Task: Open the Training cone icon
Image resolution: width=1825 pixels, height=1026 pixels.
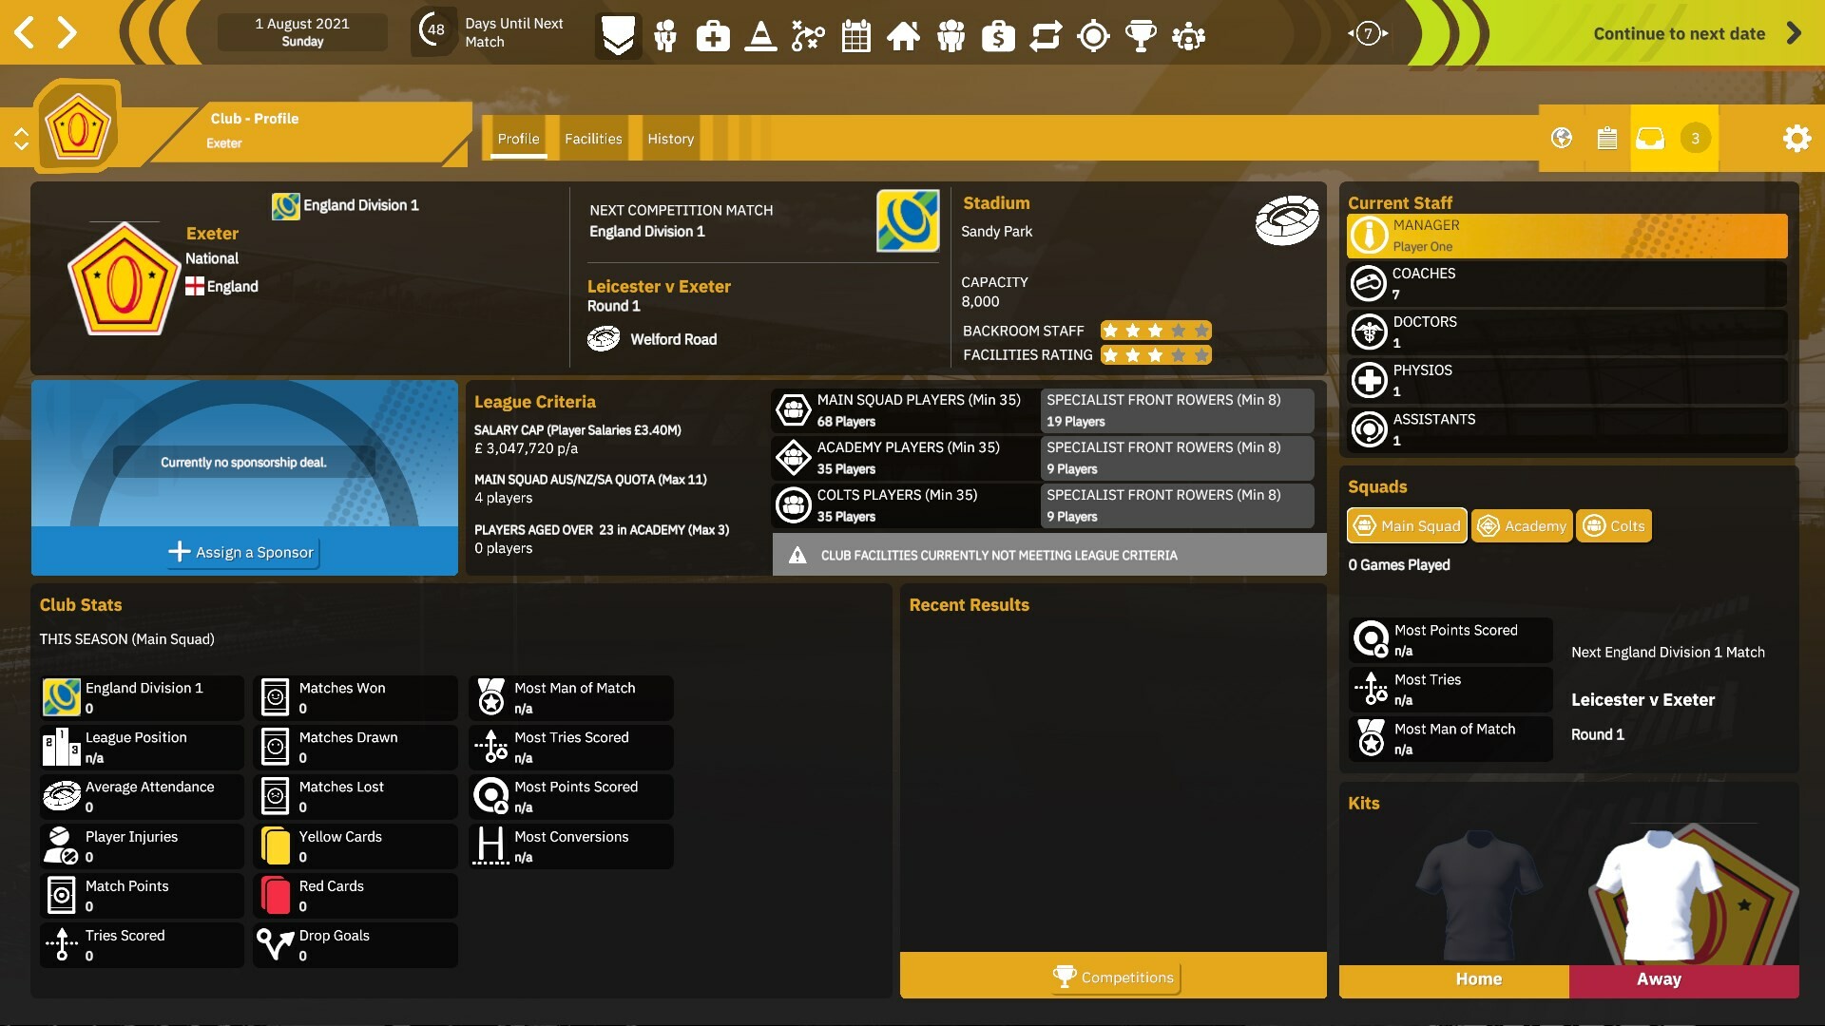Action: (x=760, y=36)
